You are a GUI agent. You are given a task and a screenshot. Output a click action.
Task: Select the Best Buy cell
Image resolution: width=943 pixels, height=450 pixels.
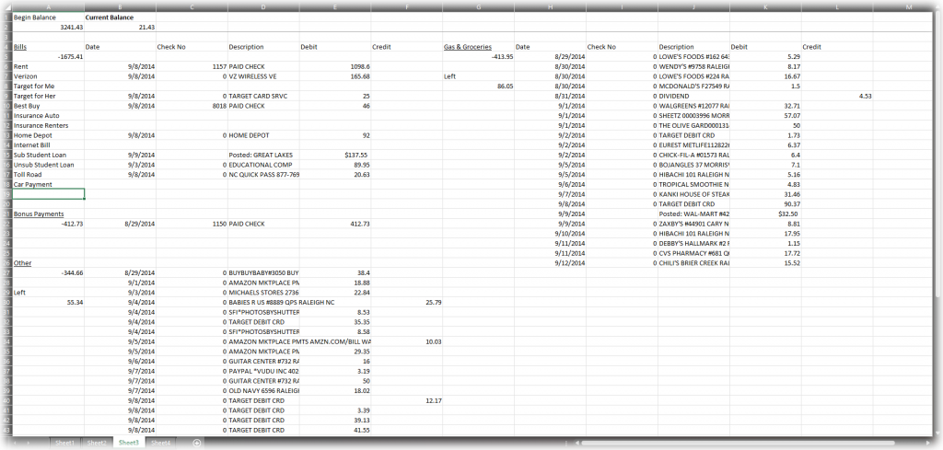[48, 106]
